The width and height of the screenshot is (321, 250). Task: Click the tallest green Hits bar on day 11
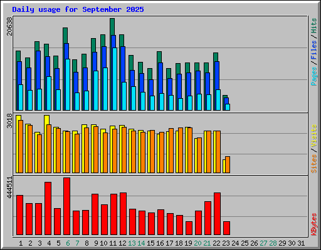pos(112,27)
